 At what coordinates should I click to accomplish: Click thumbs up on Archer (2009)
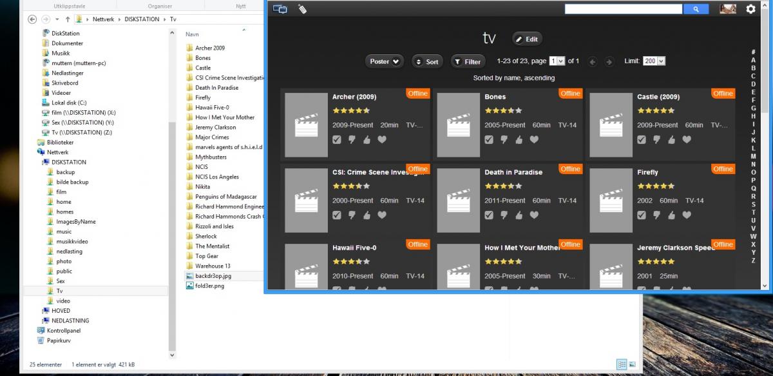pos(367,140)
